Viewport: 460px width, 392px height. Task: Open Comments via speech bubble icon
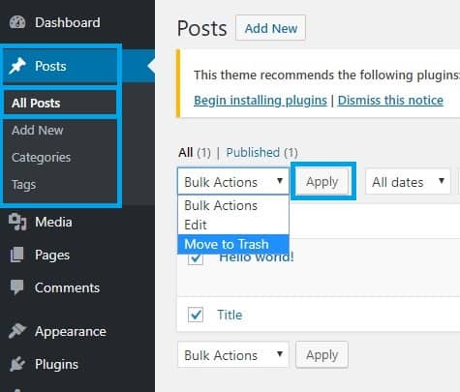(x=16, y=287)
